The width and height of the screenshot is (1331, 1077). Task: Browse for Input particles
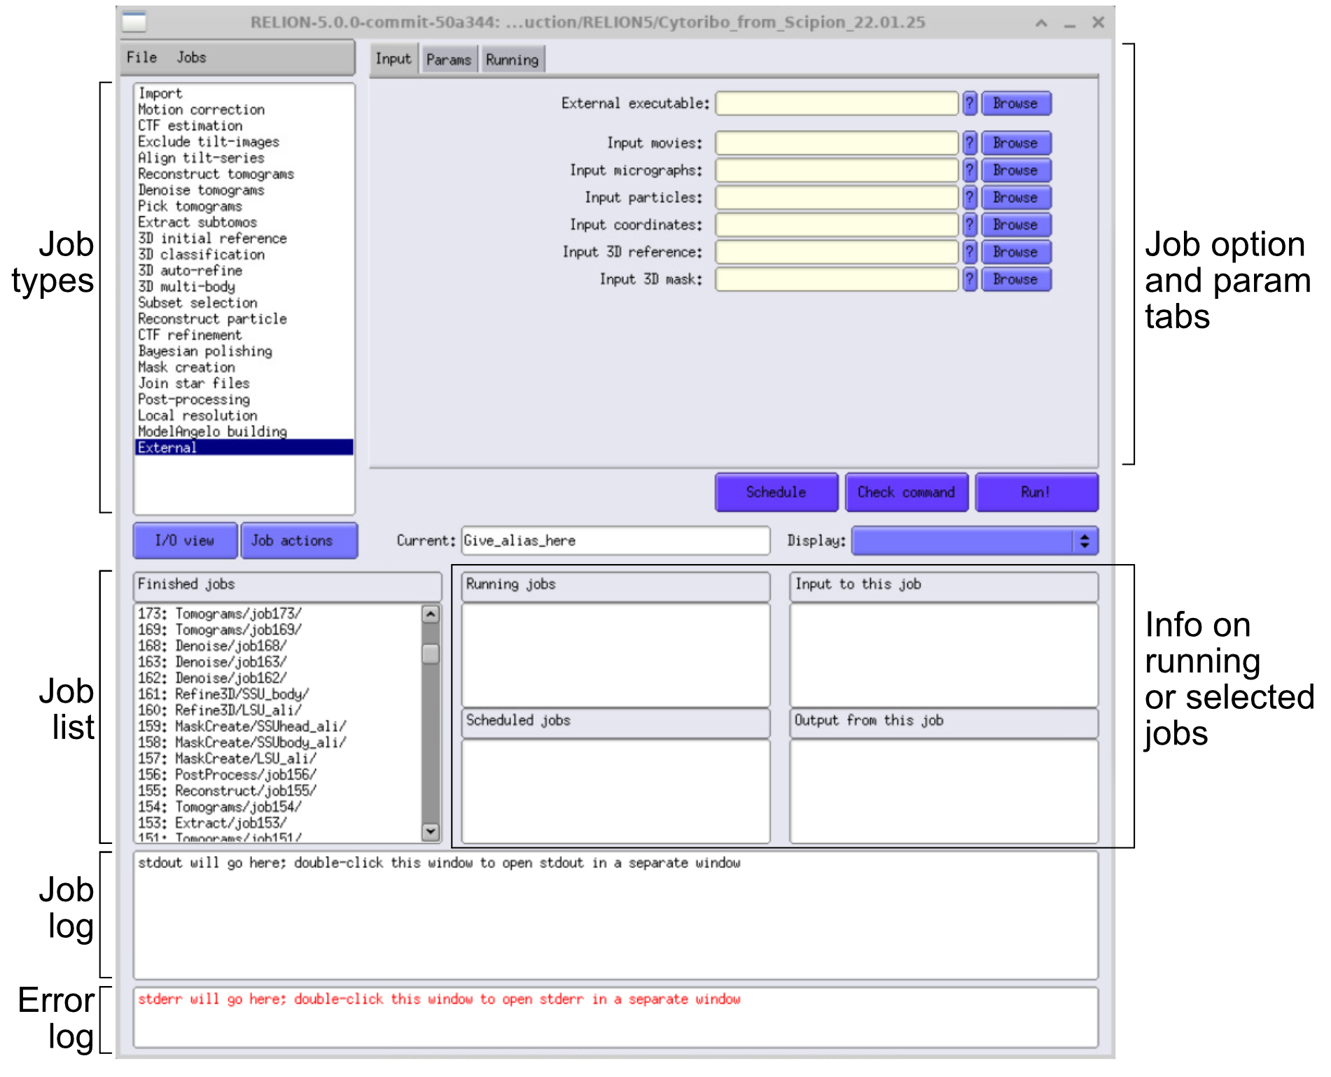point(1016,198)
